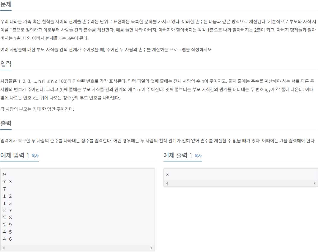
Task: Click the sample output scrollbar track
Action: (x=241, y=183)
